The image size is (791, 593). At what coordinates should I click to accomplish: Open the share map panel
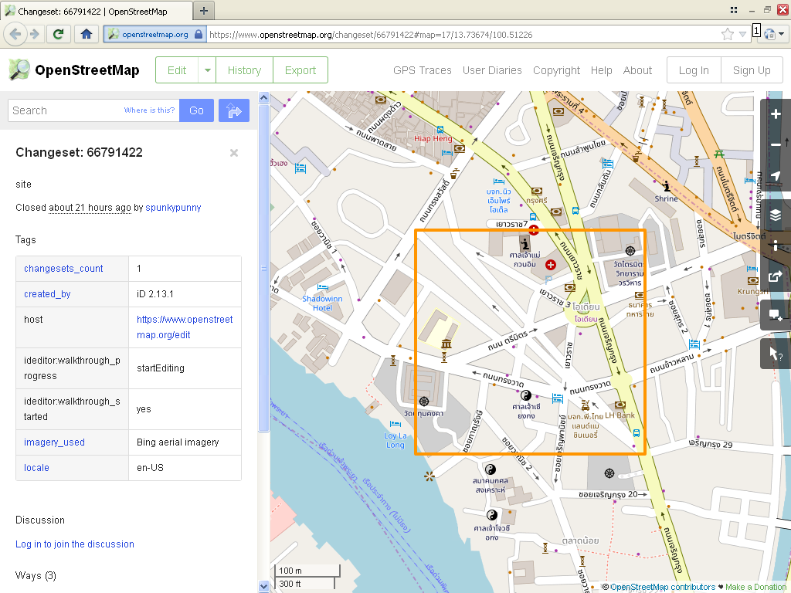point(776,277)
